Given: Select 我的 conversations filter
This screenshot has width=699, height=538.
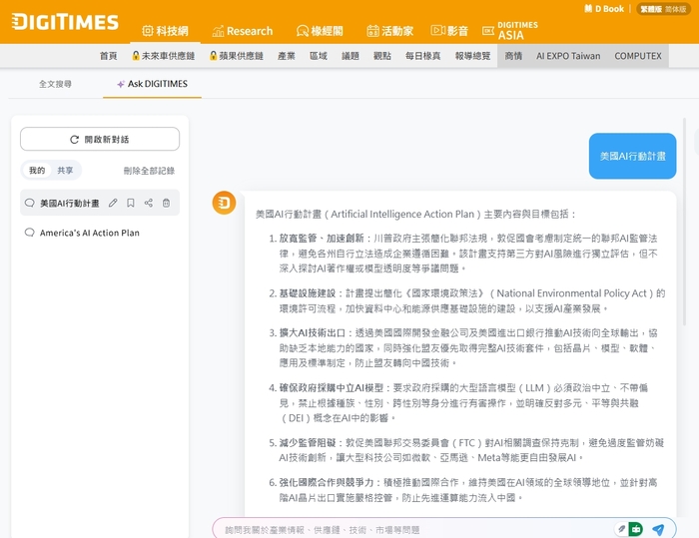Looking at the screenshot, I should 37,171.
